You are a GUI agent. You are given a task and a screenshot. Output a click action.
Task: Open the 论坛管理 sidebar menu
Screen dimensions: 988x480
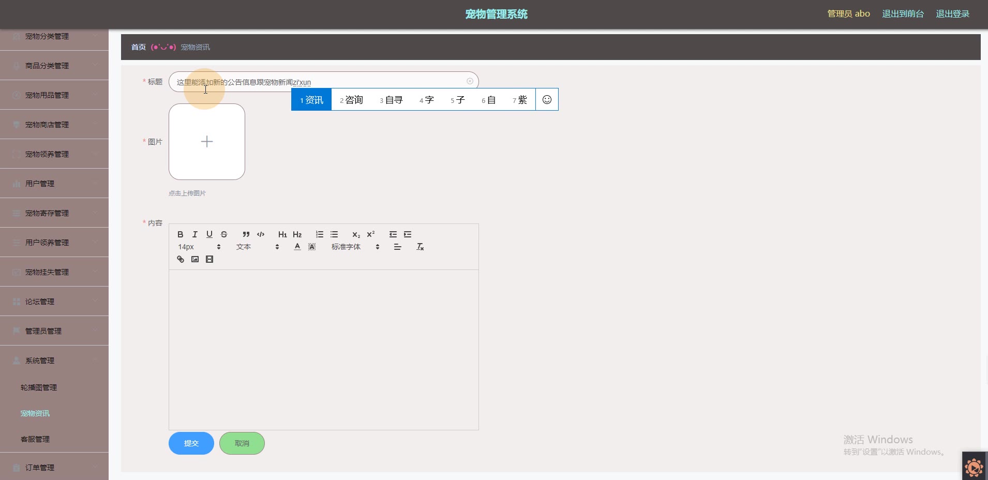(54, 302)
